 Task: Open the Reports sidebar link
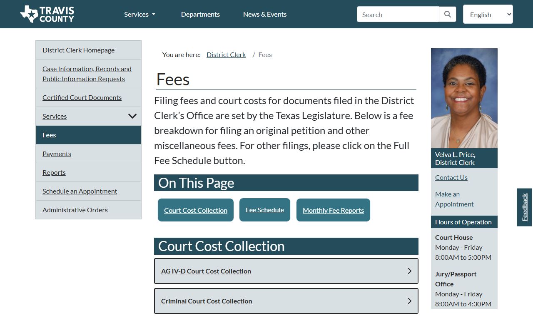(54, 172)
